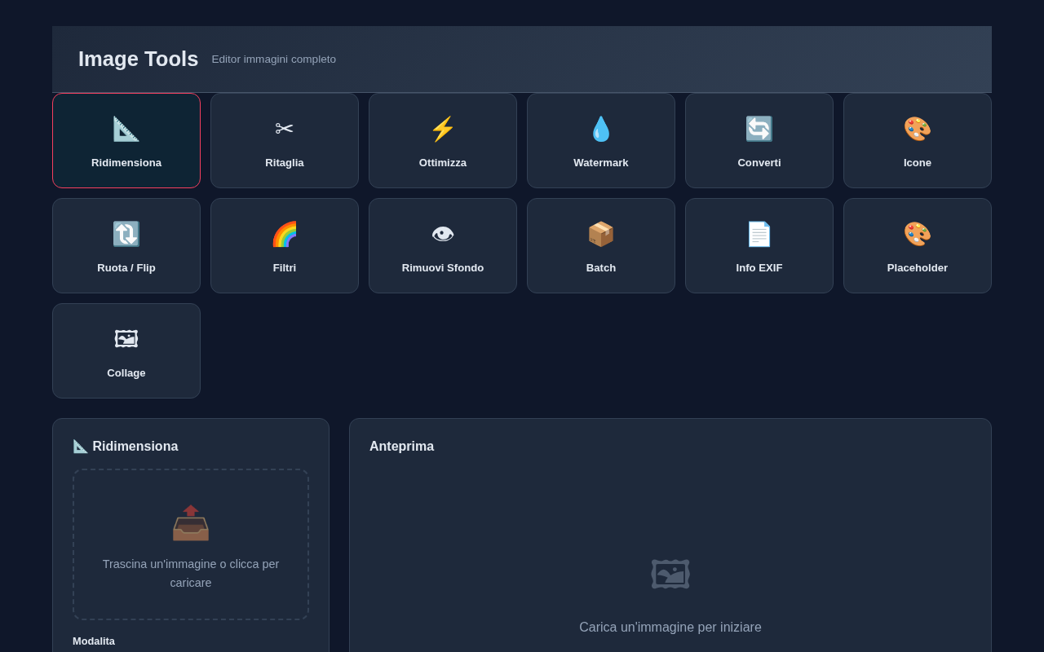Select the Ritaglia scissors tool
Viewport: 1044px width, 652px height.
[284, 140]
